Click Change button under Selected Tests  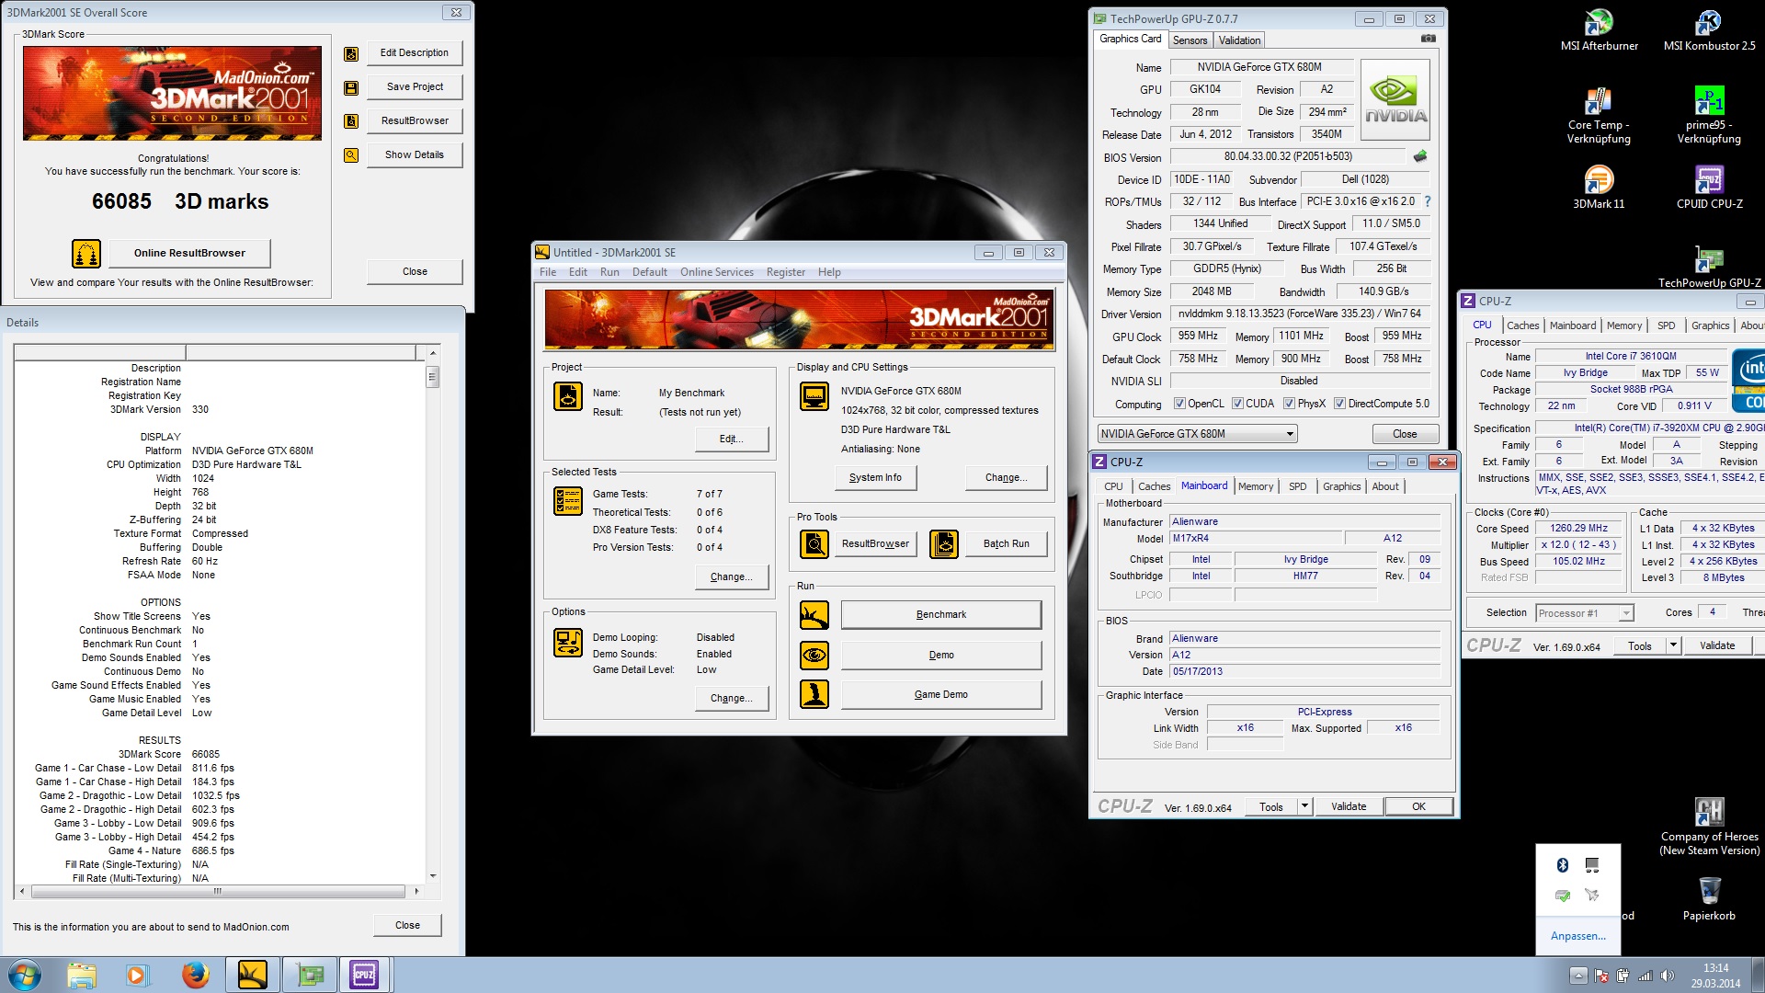point(732,576)
